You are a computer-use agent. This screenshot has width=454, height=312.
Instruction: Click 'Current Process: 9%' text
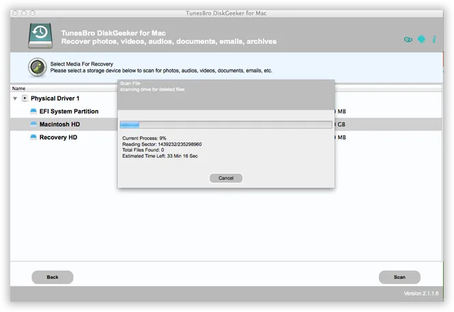144,138
